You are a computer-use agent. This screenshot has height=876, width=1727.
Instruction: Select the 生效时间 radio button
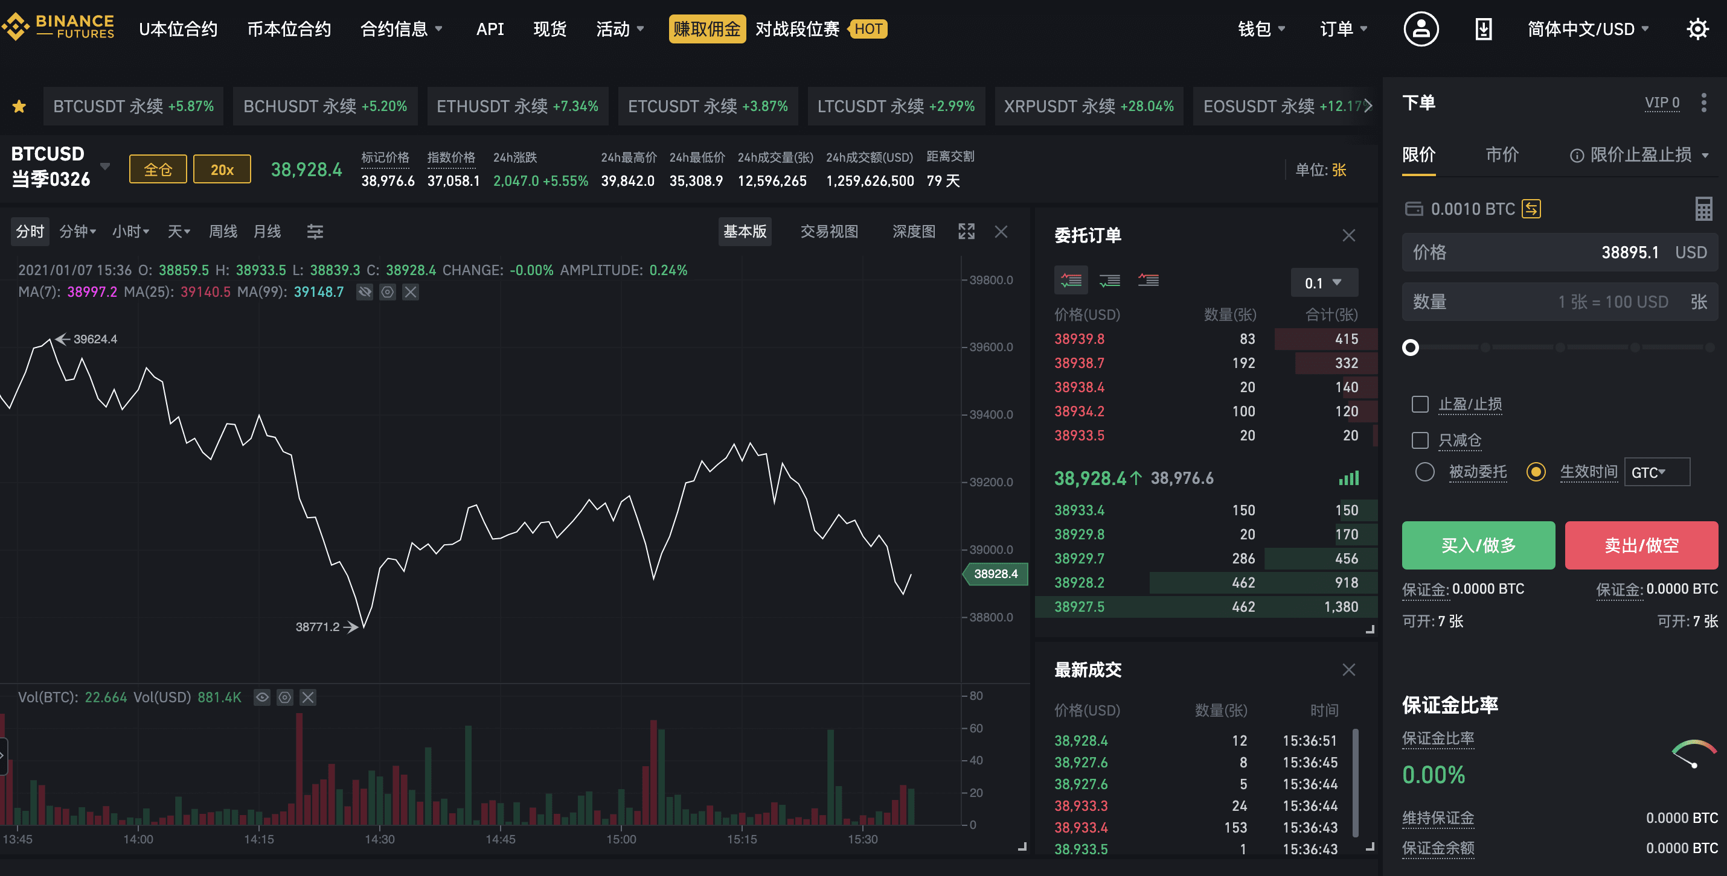coord(1535,472)
